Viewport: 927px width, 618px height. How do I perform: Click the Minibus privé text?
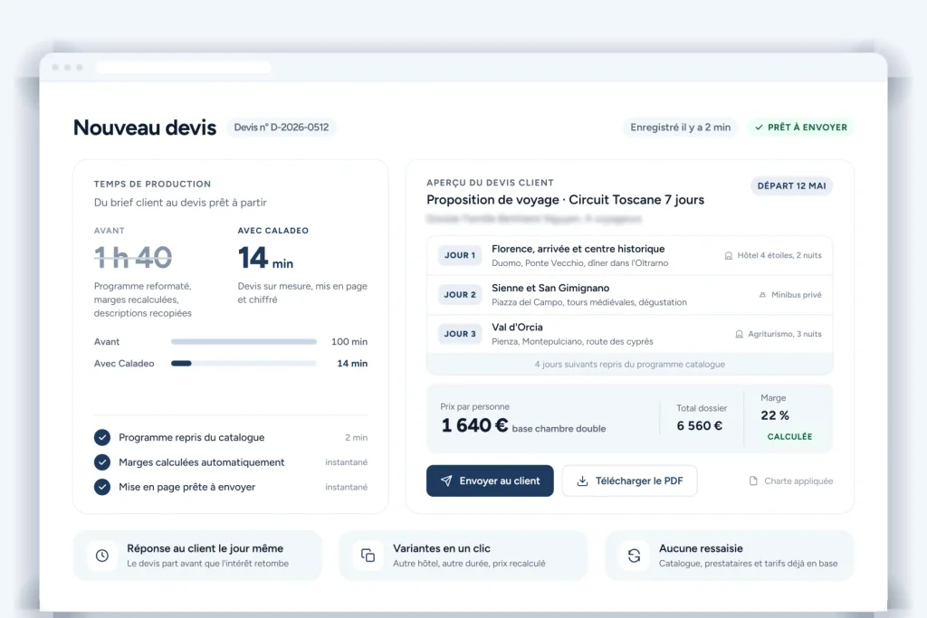(x=797, y=294)
